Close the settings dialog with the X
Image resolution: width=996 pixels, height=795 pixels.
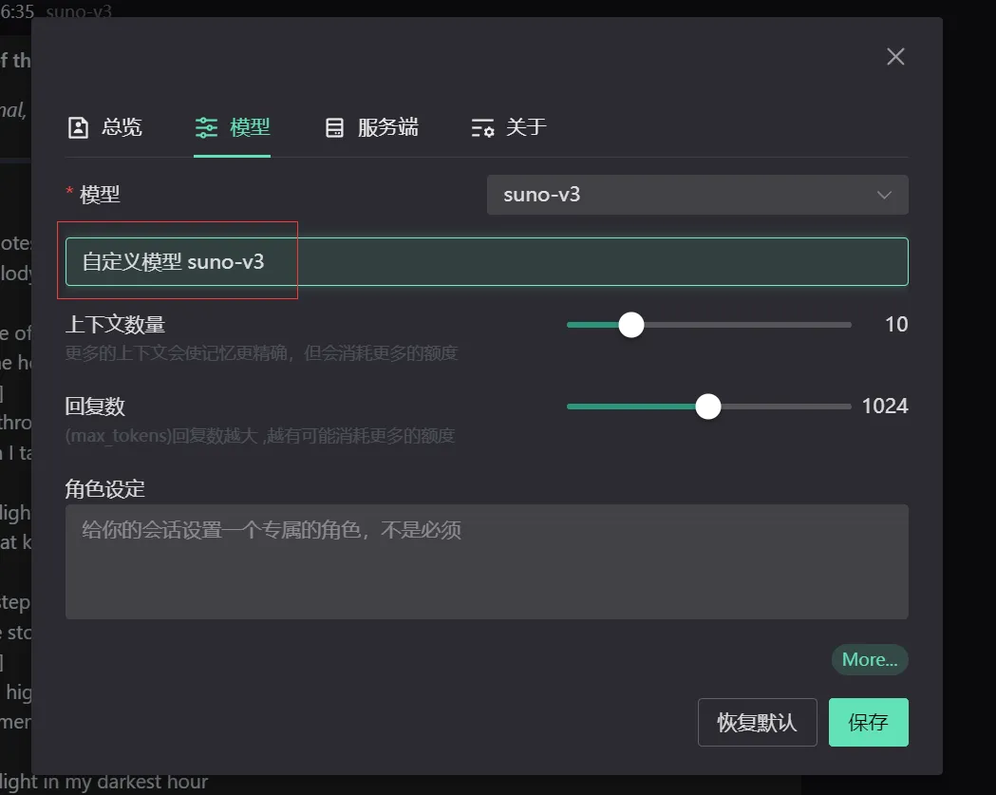(x=895, y=57)
